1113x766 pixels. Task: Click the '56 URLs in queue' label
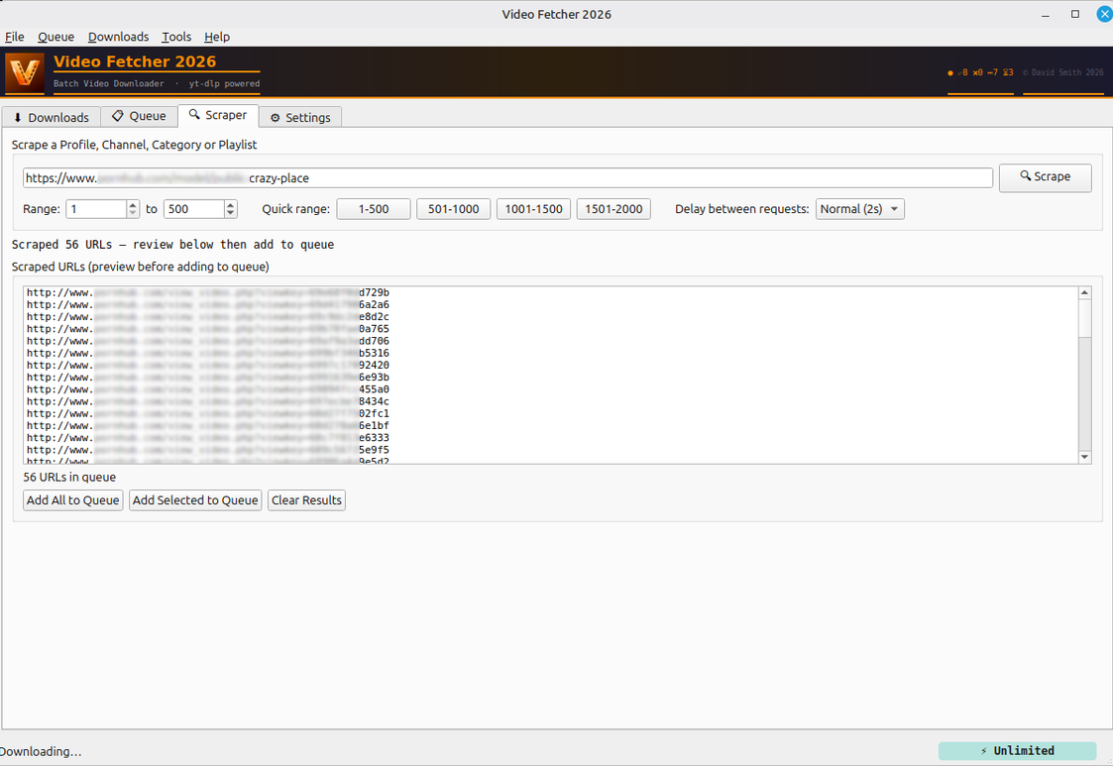pos(69,477)
